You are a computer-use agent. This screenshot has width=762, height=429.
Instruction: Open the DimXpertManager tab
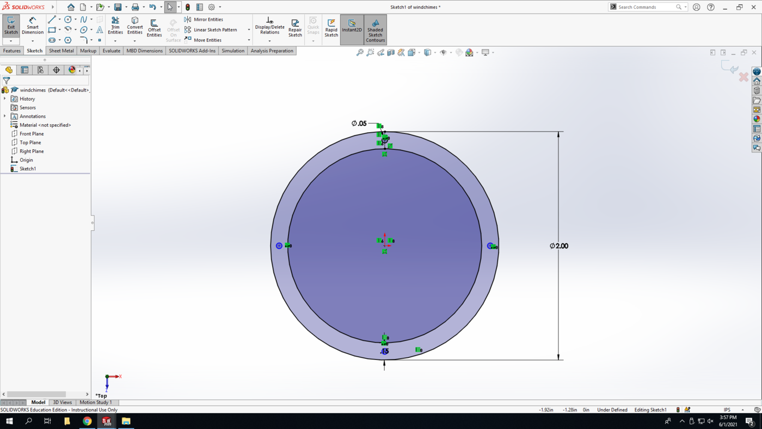tap(56, 70)
